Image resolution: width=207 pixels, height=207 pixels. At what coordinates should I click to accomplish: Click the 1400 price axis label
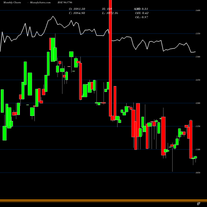click(198, 10)
